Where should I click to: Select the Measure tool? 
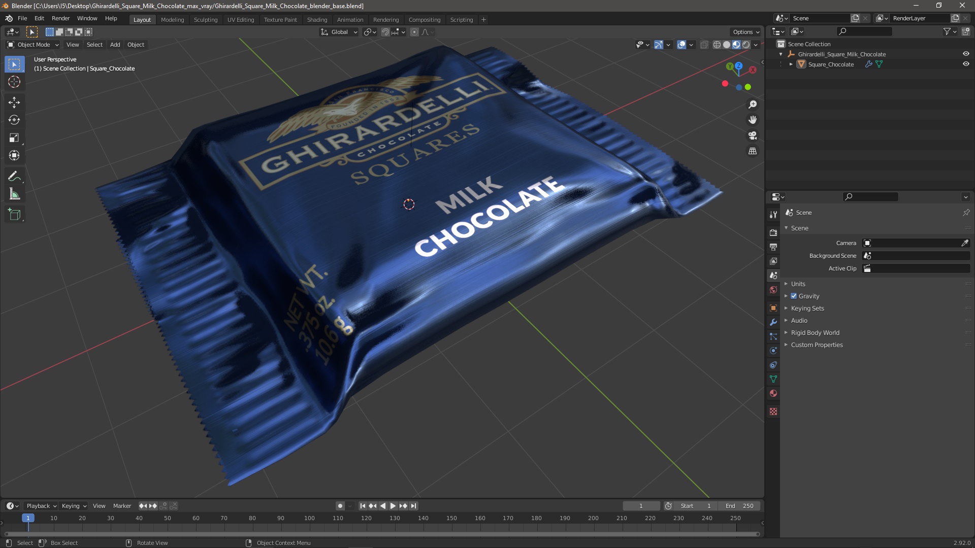(x=14, y=194)
